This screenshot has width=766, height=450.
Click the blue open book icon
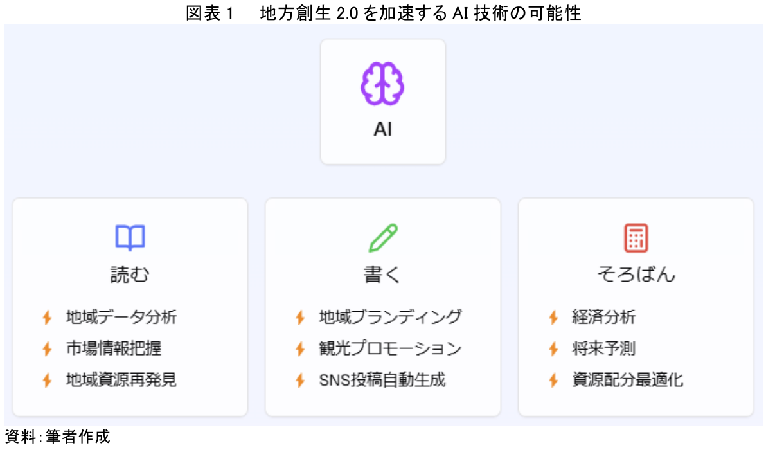(130, 237)
